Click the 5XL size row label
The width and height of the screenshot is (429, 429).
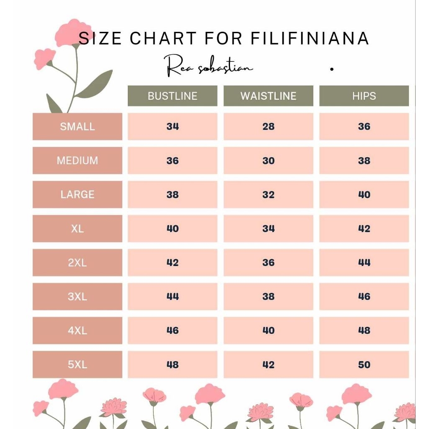tap(78, 364)
